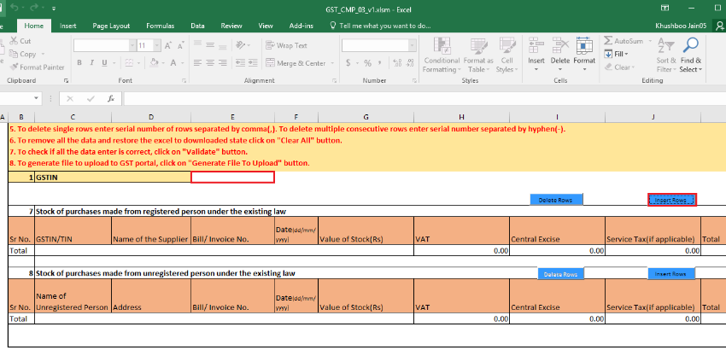The width and height of the screenshot is (726, 356).
Task: Toggle Wrap Text option
Action: 286,45
